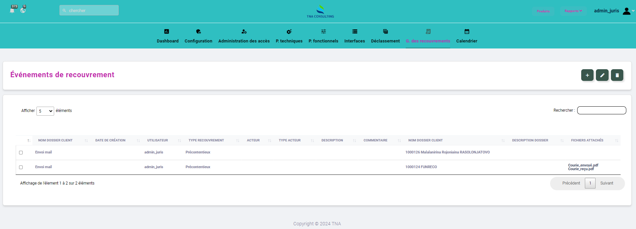Open the Afficher elements count dropdown
Viewport: 636px width, 229px height.
[45, 111]
